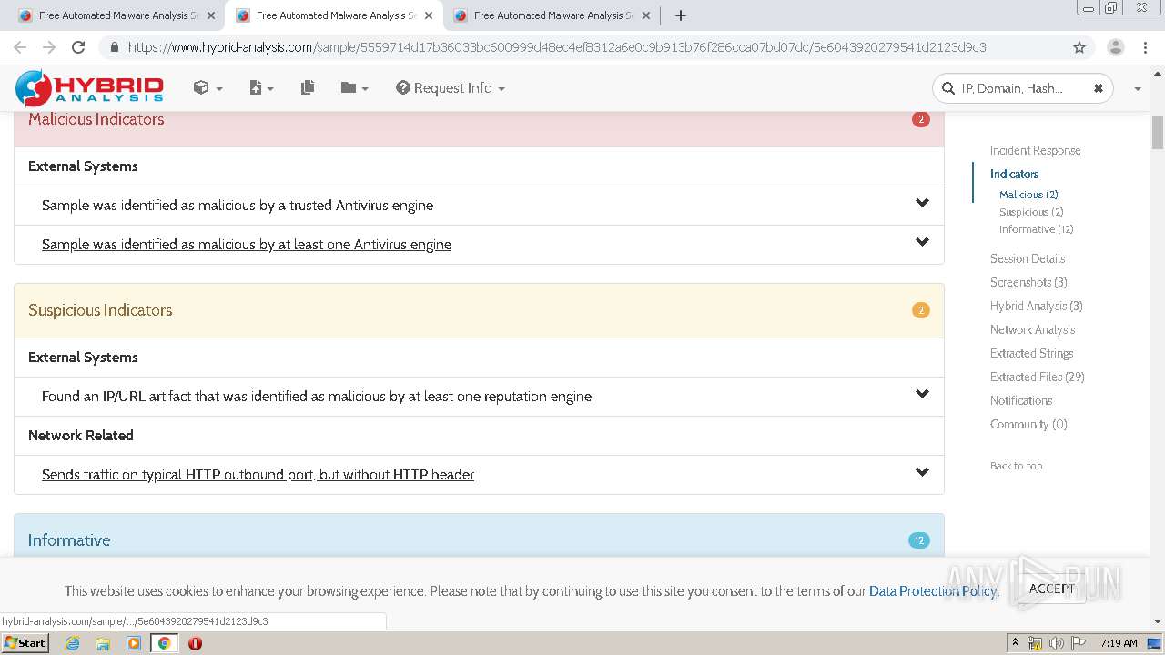1165x655 pixels.
Task: Go to Session Details section
Action: tap(1028, 258)
